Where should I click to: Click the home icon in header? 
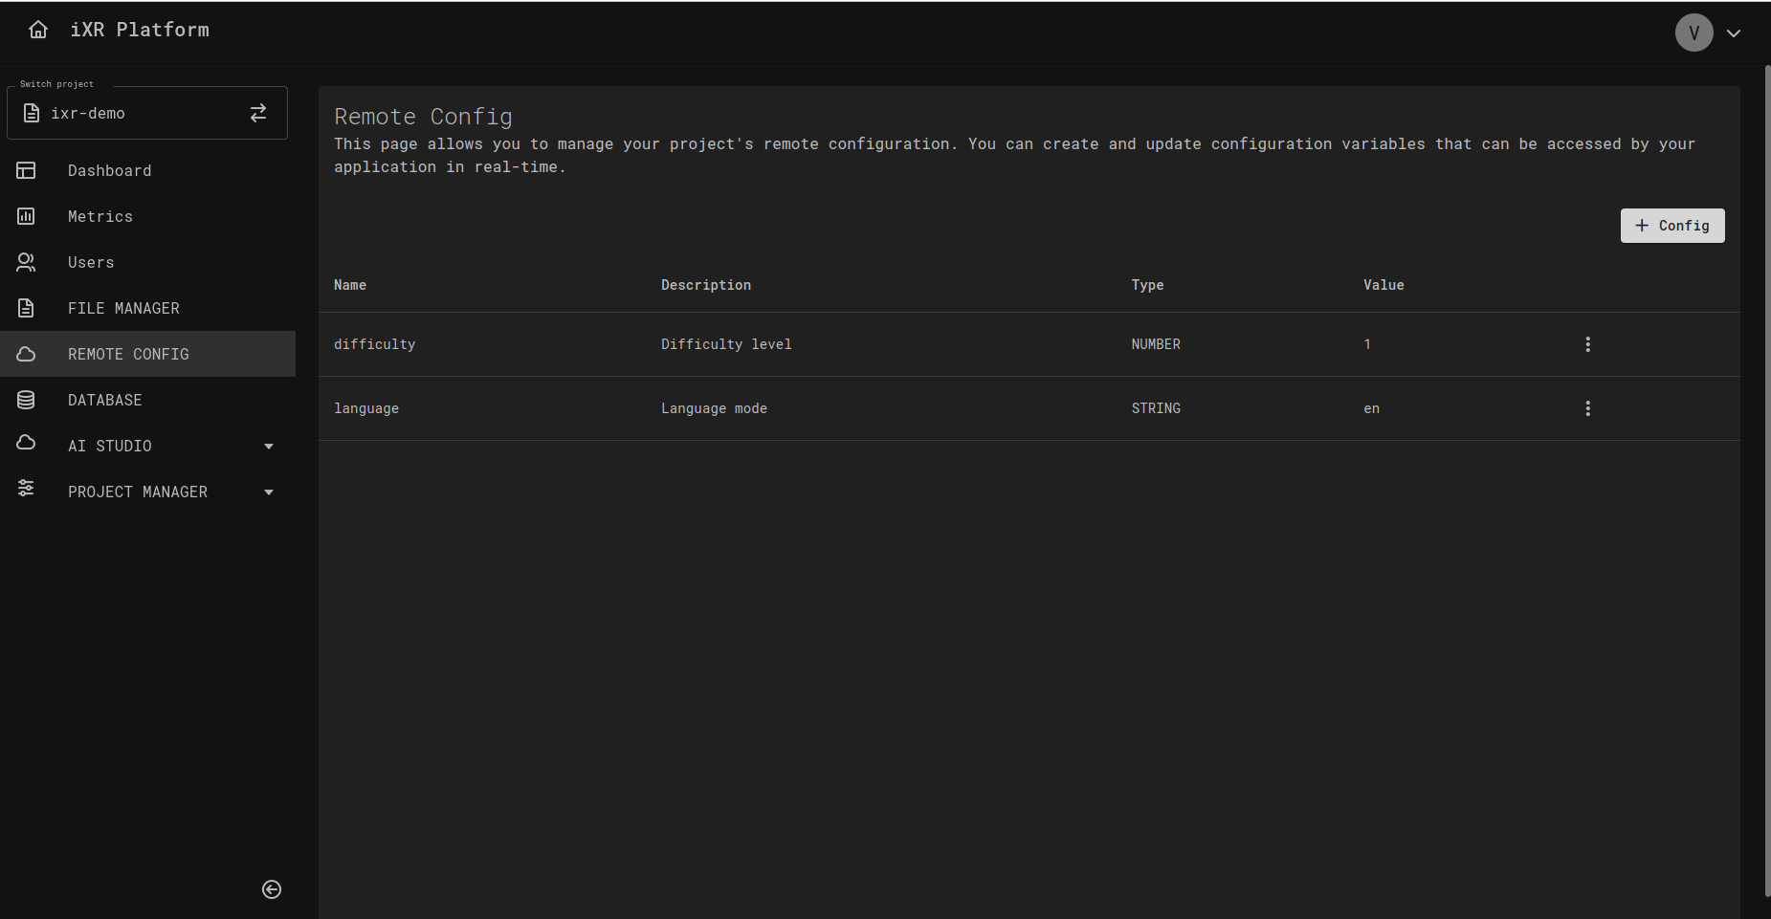(38, 30)
